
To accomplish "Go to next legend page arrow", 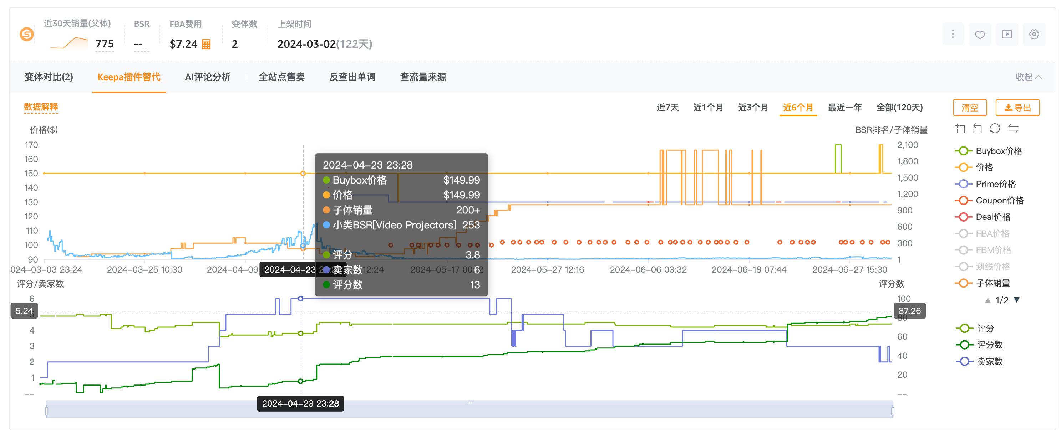I will pos(1017,300).
